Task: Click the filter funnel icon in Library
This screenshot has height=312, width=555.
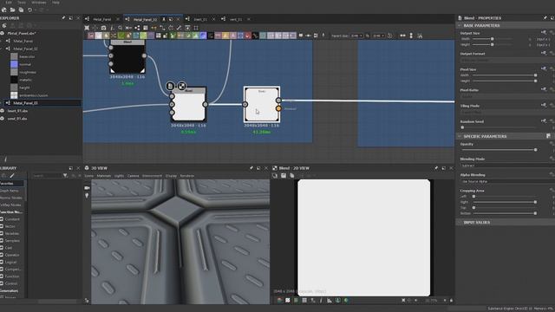Action: tap(65, 175)
